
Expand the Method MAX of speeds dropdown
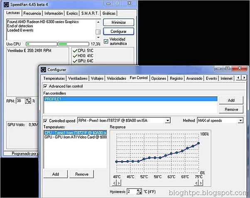click(240, 120)
